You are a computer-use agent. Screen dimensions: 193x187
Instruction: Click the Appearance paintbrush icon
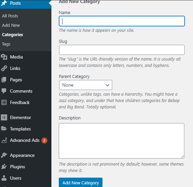[4, 155]
